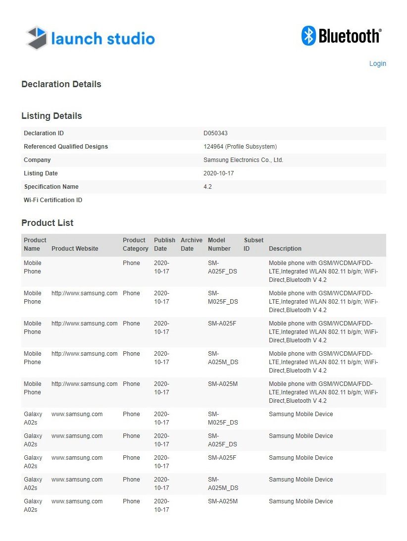Click the Subset ID column header
Image resolution: width=407 pixels, height=541 pixels.
[x=254, y=244]
